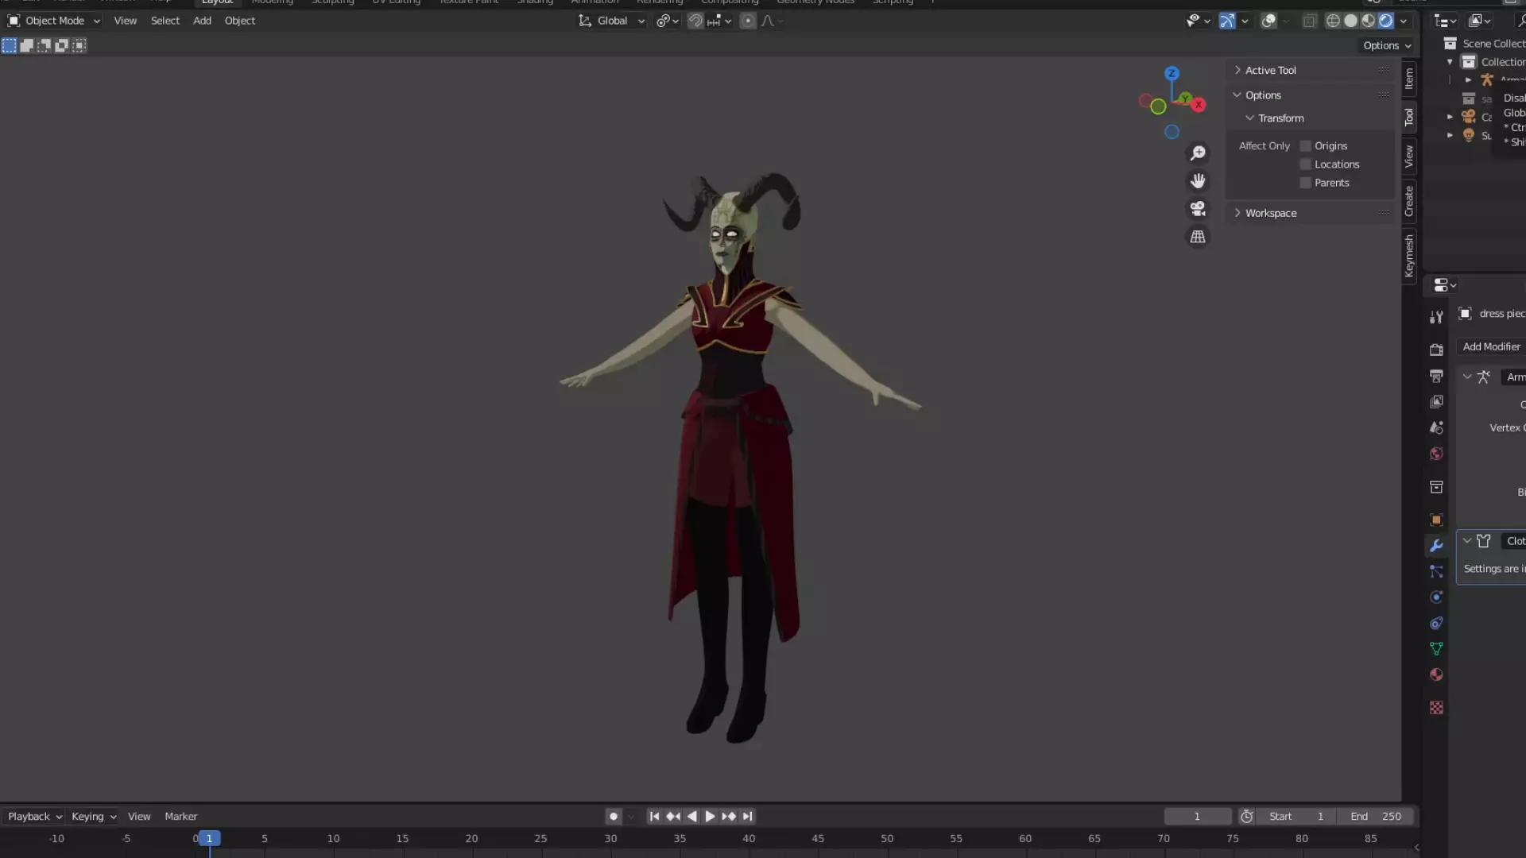The height and width of the screenshot is (858, 1526).
Task: Open the Object Data green triangle tab
Action: (1436, 649)
